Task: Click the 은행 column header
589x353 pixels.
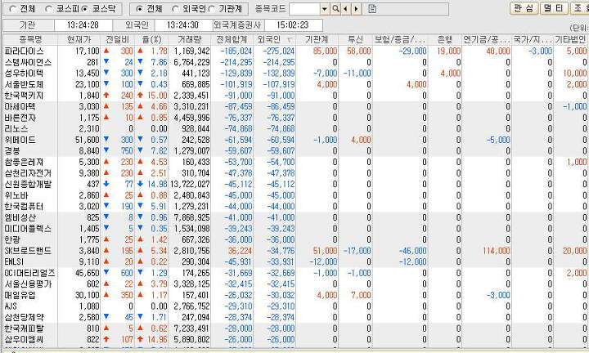Action: click(x=445, y=39)
